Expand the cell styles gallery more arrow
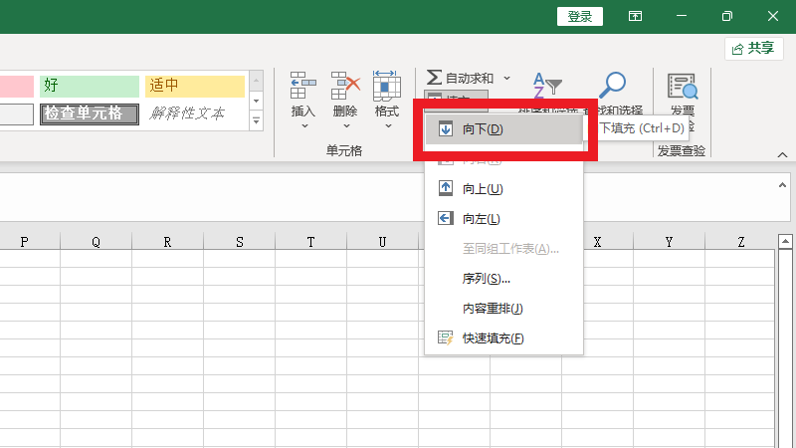The height and width of the screenshot is (448, 796). 256,120
